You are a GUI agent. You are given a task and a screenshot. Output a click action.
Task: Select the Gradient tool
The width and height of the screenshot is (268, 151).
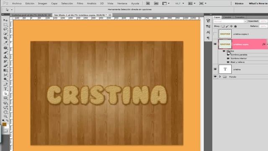point(5,70)
